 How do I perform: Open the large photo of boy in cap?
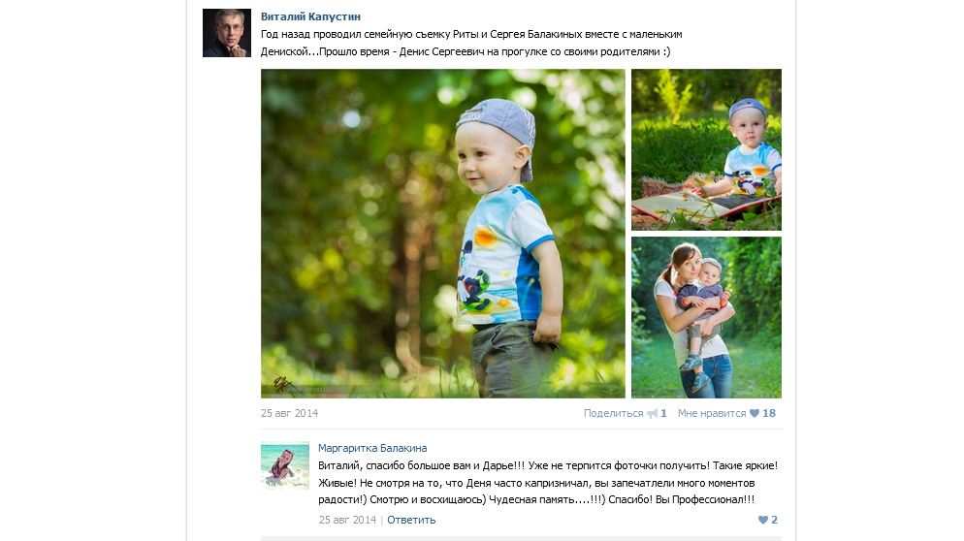(442, 234)
